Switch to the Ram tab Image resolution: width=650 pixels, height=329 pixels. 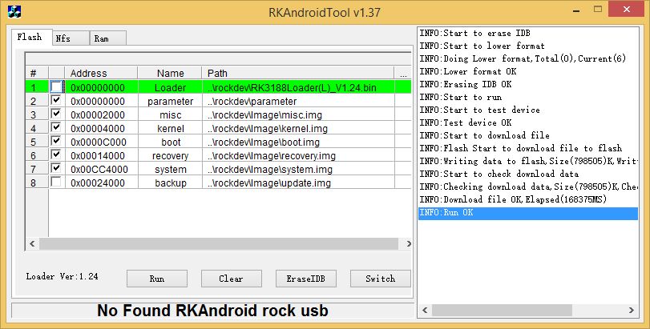(107, 38)
